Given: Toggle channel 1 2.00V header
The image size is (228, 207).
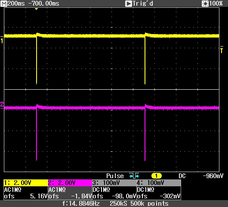Looking at the screenshot, I should 25,183.
